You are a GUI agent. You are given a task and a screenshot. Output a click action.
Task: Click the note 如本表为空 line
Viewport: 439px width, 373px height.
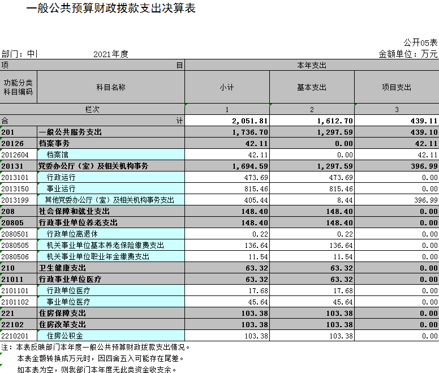[x=97, y=370]
